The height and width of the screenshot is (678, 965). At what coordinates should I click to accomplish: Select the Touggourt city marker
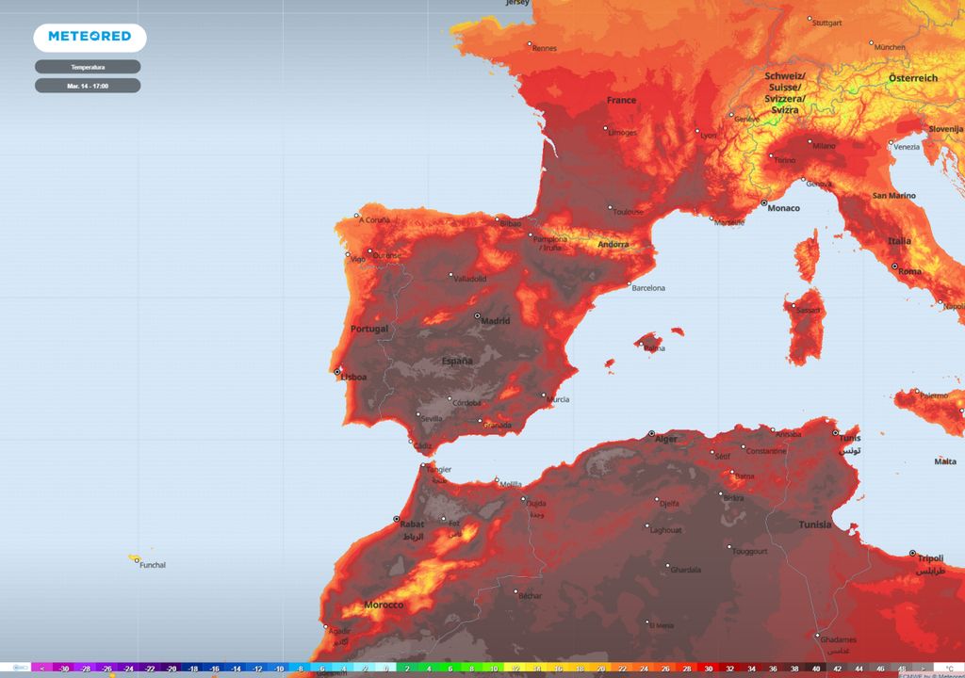(x=729, y=546)
